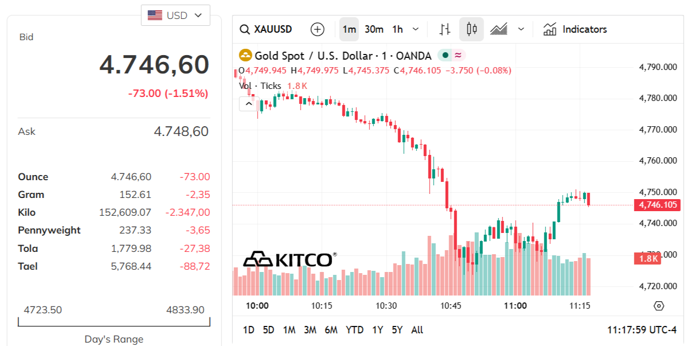Collapse the chart legend with the caret
The height and width of the screenshot is (346, 687).
(248, 104)
